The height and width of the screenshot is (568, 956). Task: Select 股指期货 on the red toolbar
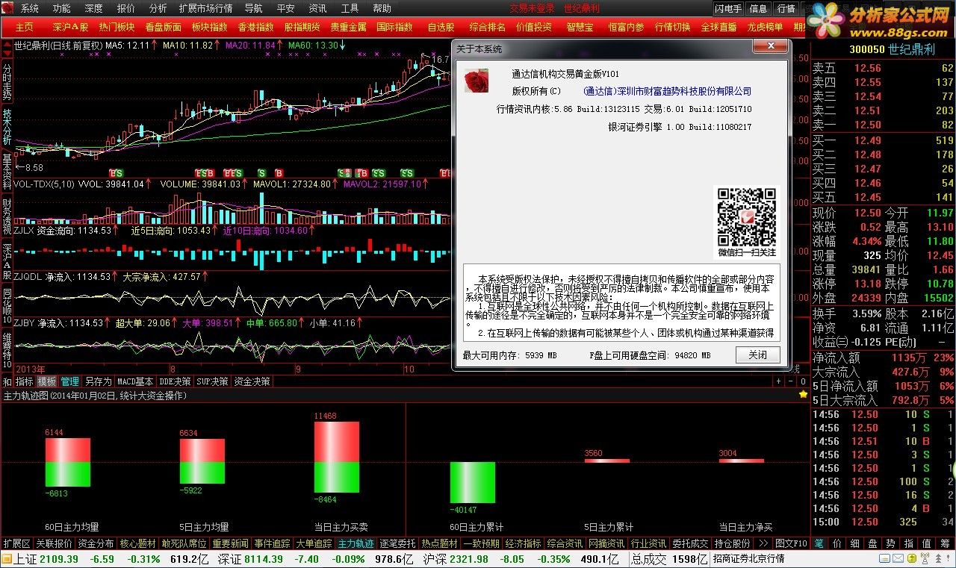click(x=302, y=27)
